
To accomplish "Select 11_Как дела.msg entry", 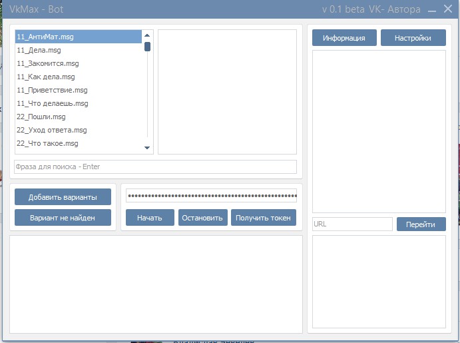I will [x=79, y=77].
